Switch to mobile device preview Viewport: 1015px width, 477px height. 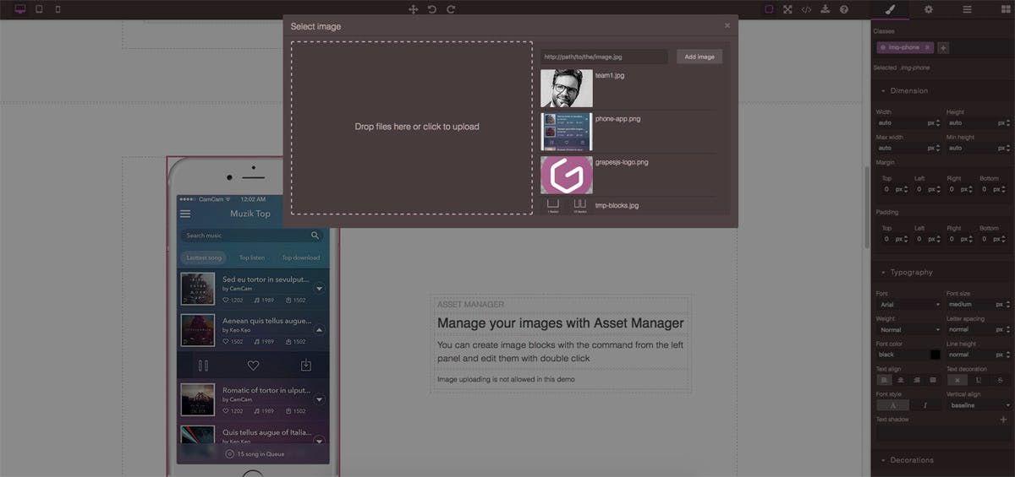click(x=58, y=9)
